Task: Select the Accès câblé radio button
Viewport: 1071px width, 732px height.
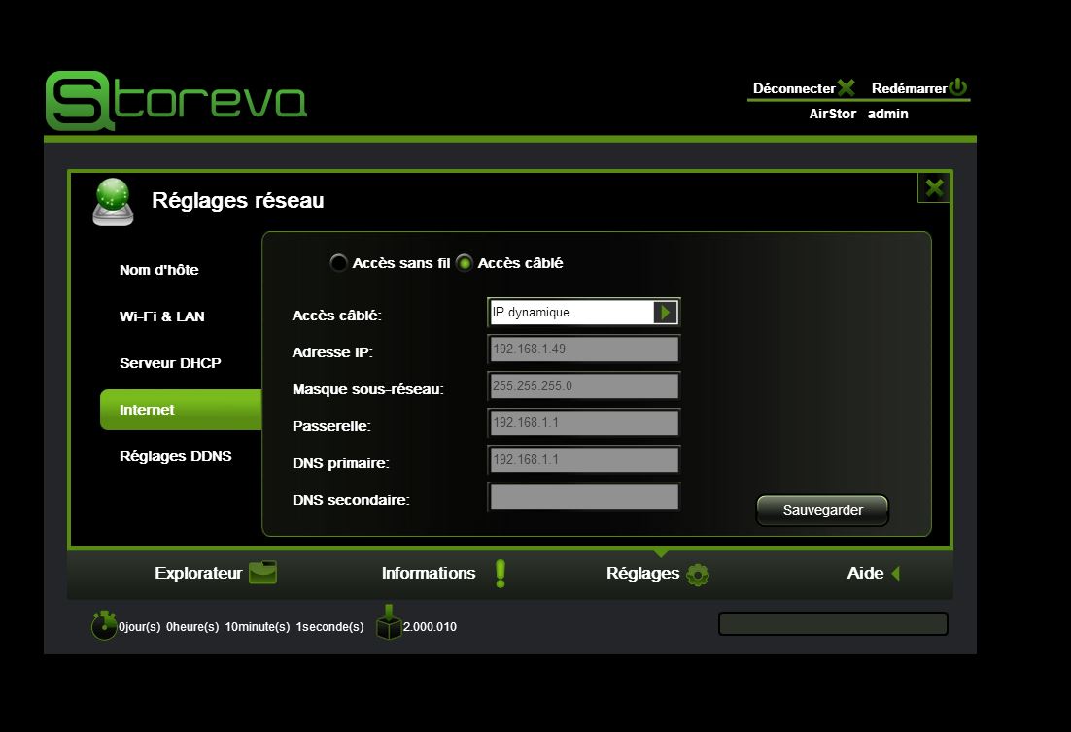Action: (465, 263)
